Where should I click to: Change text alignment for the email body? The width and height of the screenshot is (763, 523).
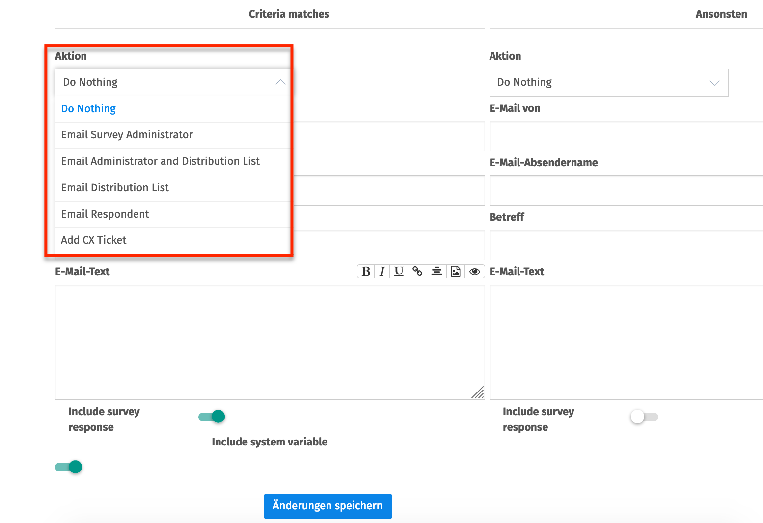tap(436, 271)
